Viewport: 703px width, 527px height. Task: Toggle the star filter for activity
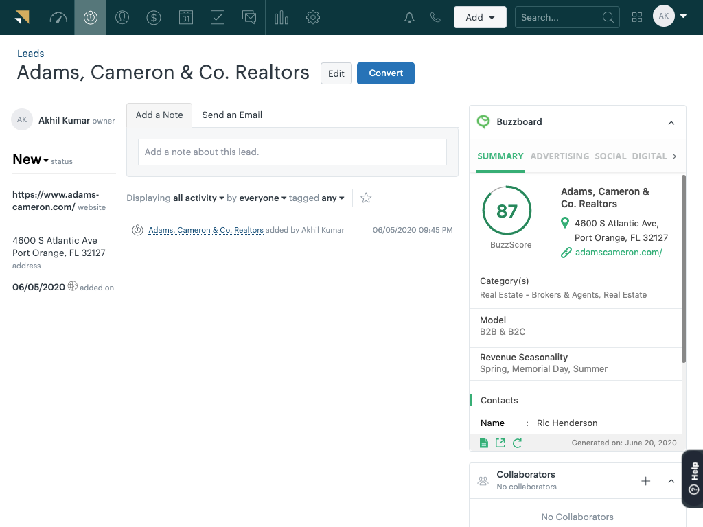pos(366,198)
